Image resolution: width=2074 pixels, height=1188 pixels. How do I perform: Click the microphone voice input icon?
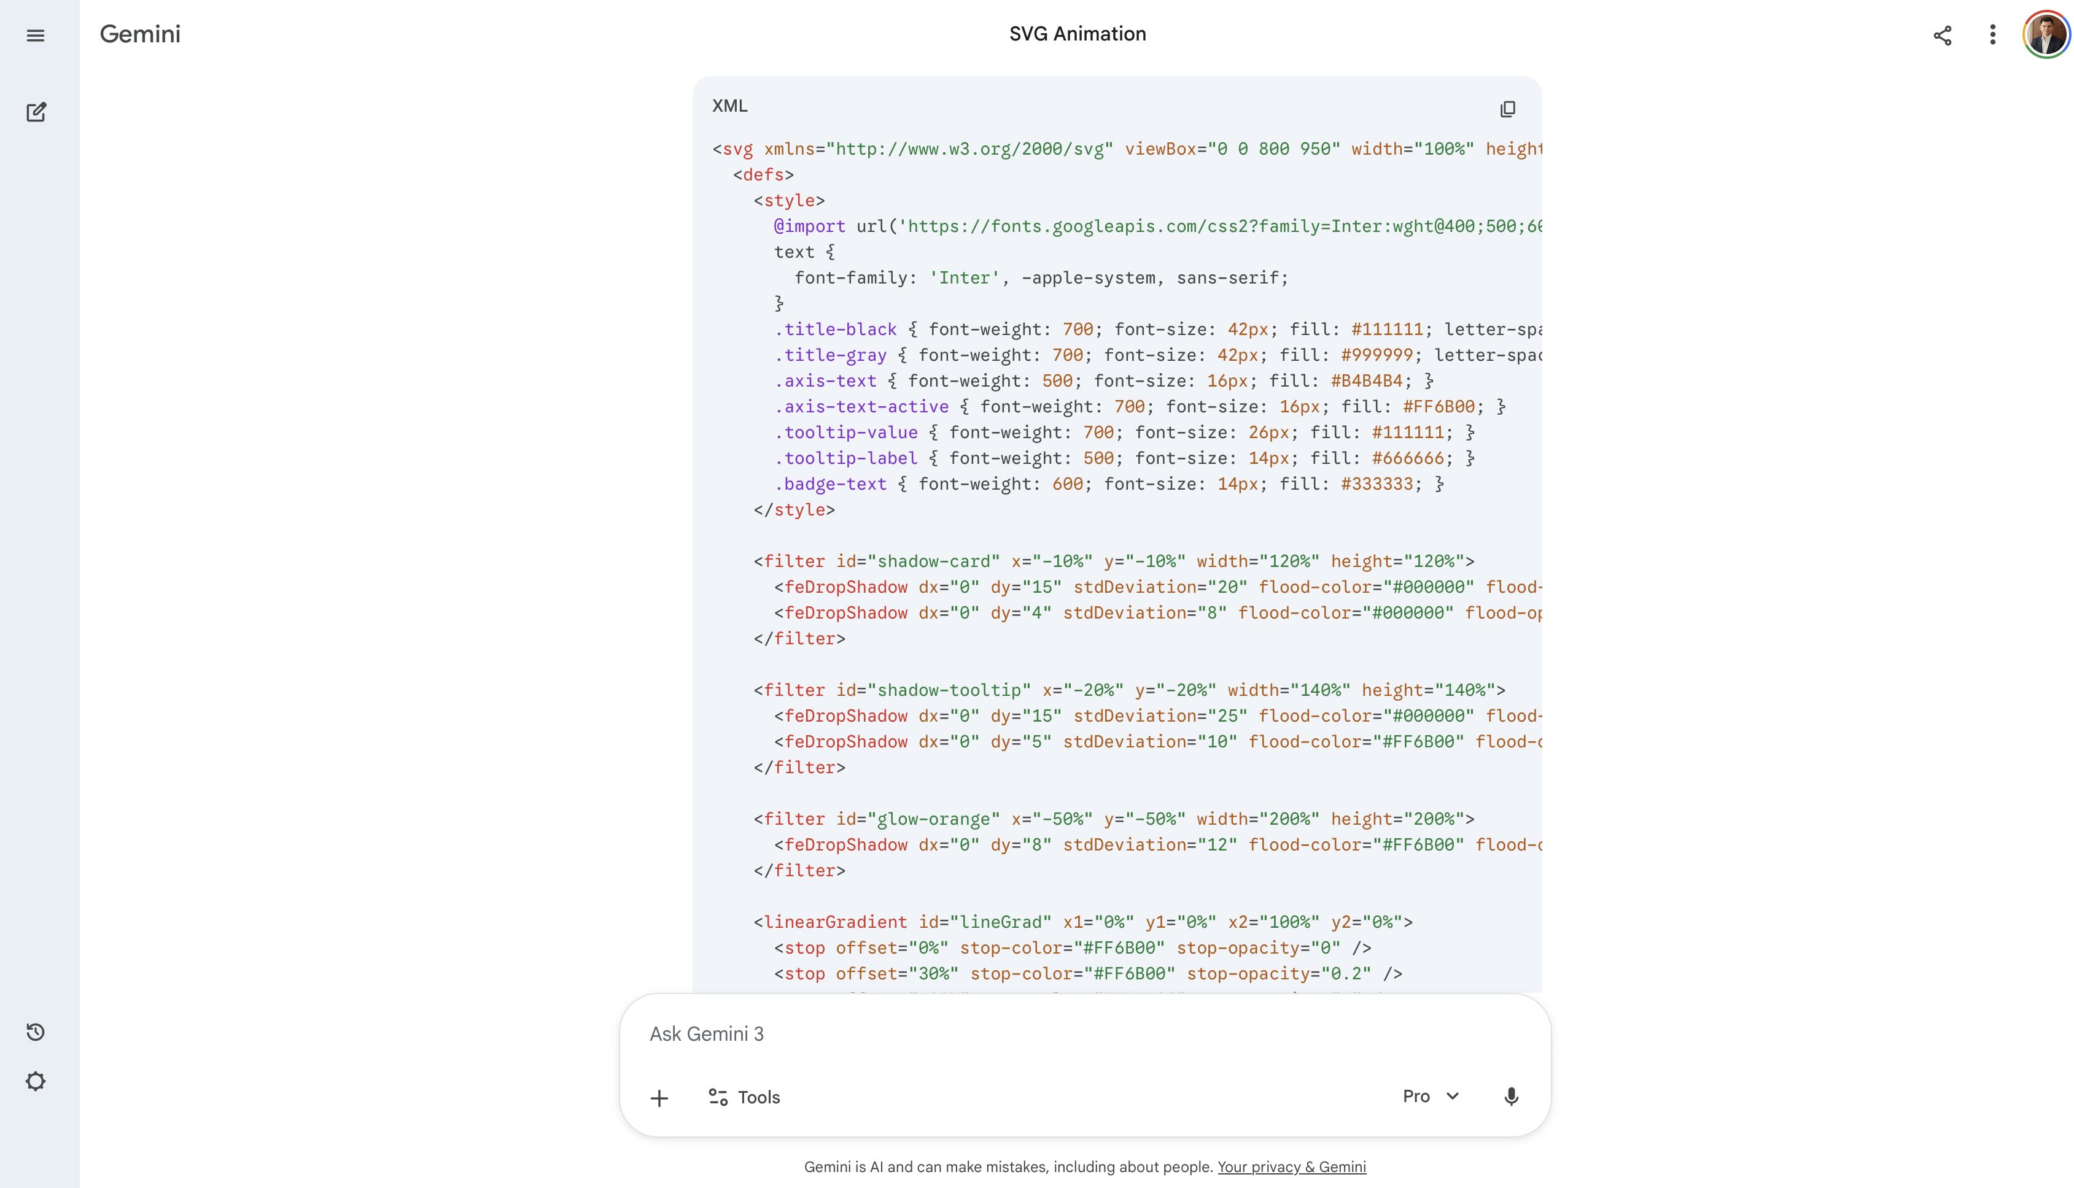click(x=1511, y=1097)
